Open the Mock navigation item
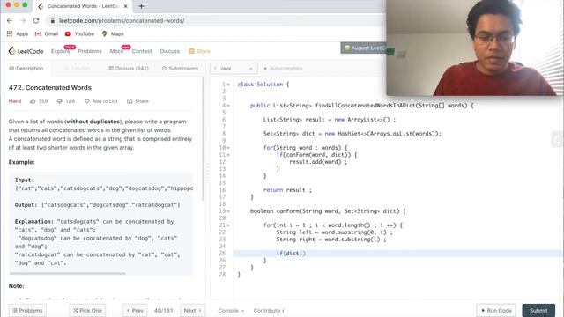Screen dimensions: 564x317 (116, 51)
